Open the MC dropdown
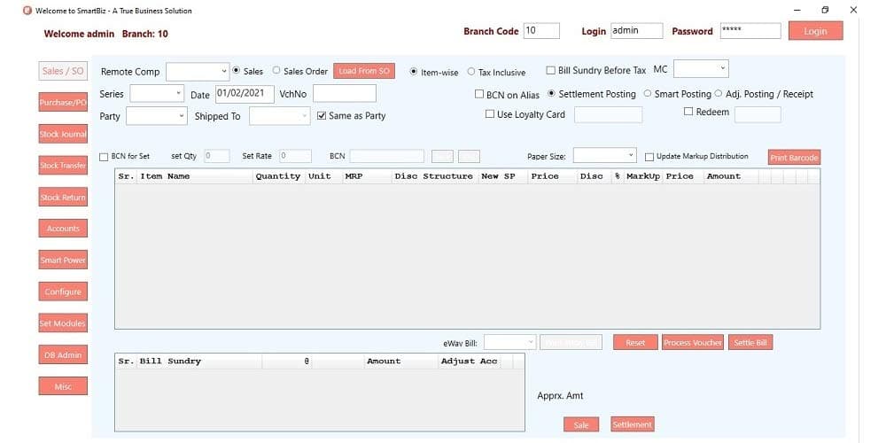This screenshot has height=443, width=886. pyautogui.click(x=701, y=68)
